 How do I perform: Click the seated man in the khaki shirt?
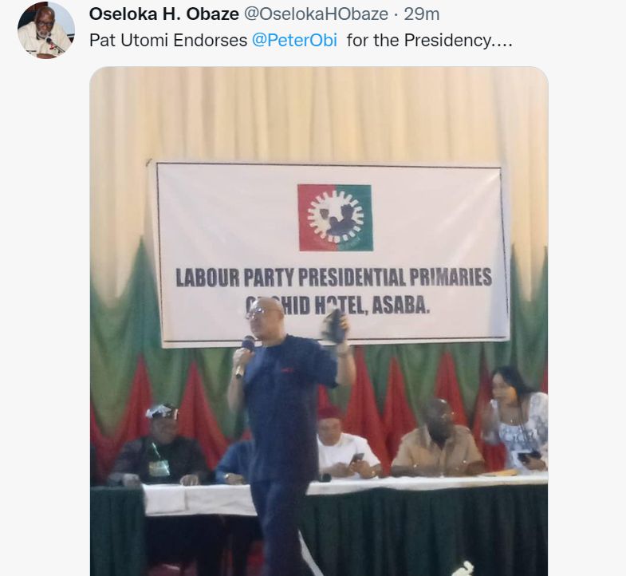438,439
